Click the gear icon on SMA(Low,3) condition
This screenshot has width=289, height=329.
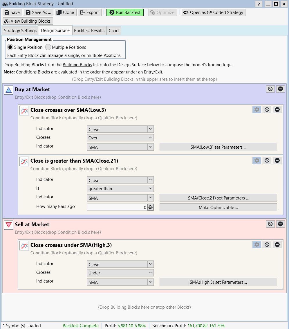tap(257, 109)
